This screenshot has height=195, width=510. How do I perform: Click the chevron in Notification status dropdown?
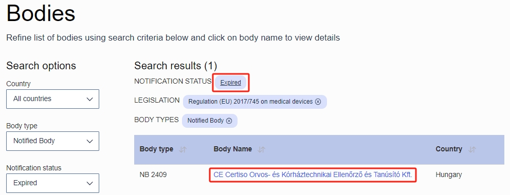[x=90, y=184]
